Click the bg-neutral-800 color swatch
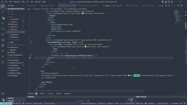The height and width of the screenshot is (105, 187). [82, 40]
